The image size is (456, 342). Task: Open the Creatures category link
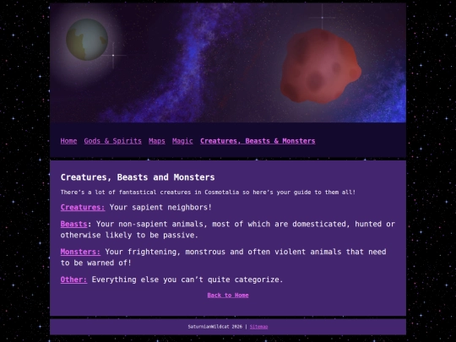point(83,208)
